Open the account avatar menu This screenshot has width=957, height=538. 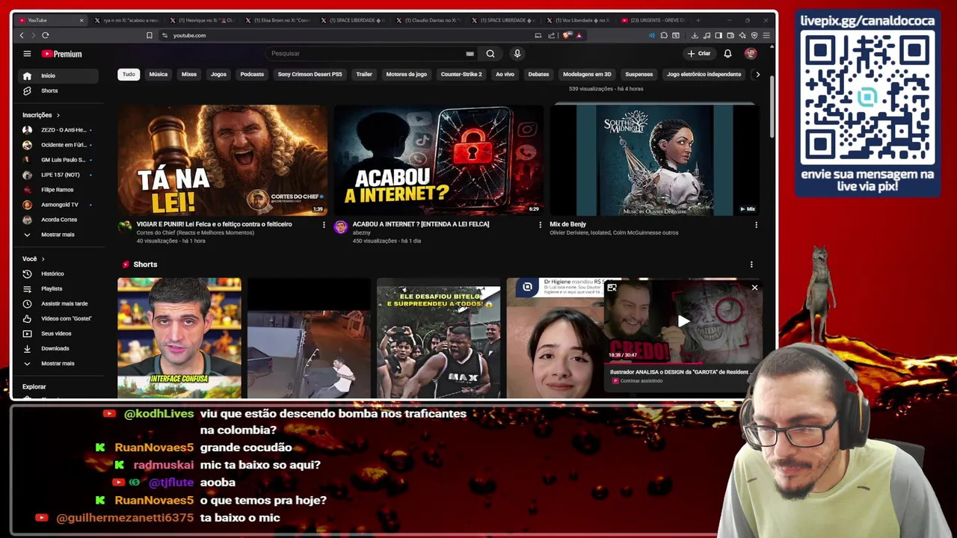751,54
